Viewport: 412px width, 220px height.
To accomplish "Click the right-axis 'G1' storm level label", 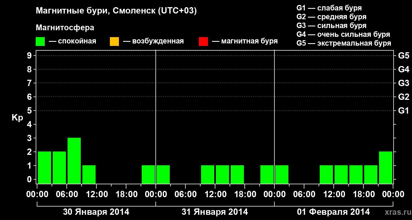I will coord(403,111).
